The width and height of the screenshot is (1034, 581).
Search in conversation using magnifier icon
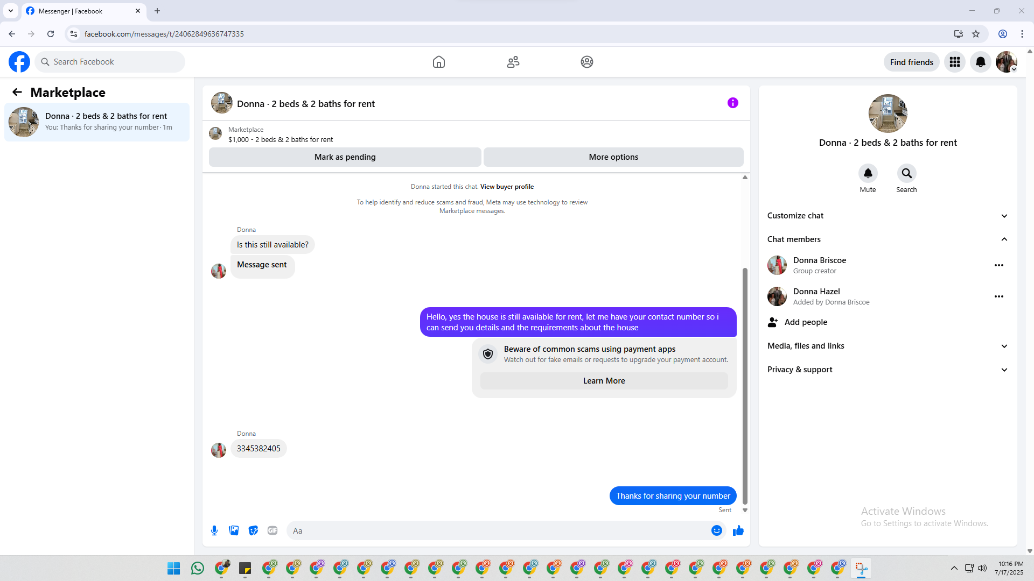coord(907,173)
